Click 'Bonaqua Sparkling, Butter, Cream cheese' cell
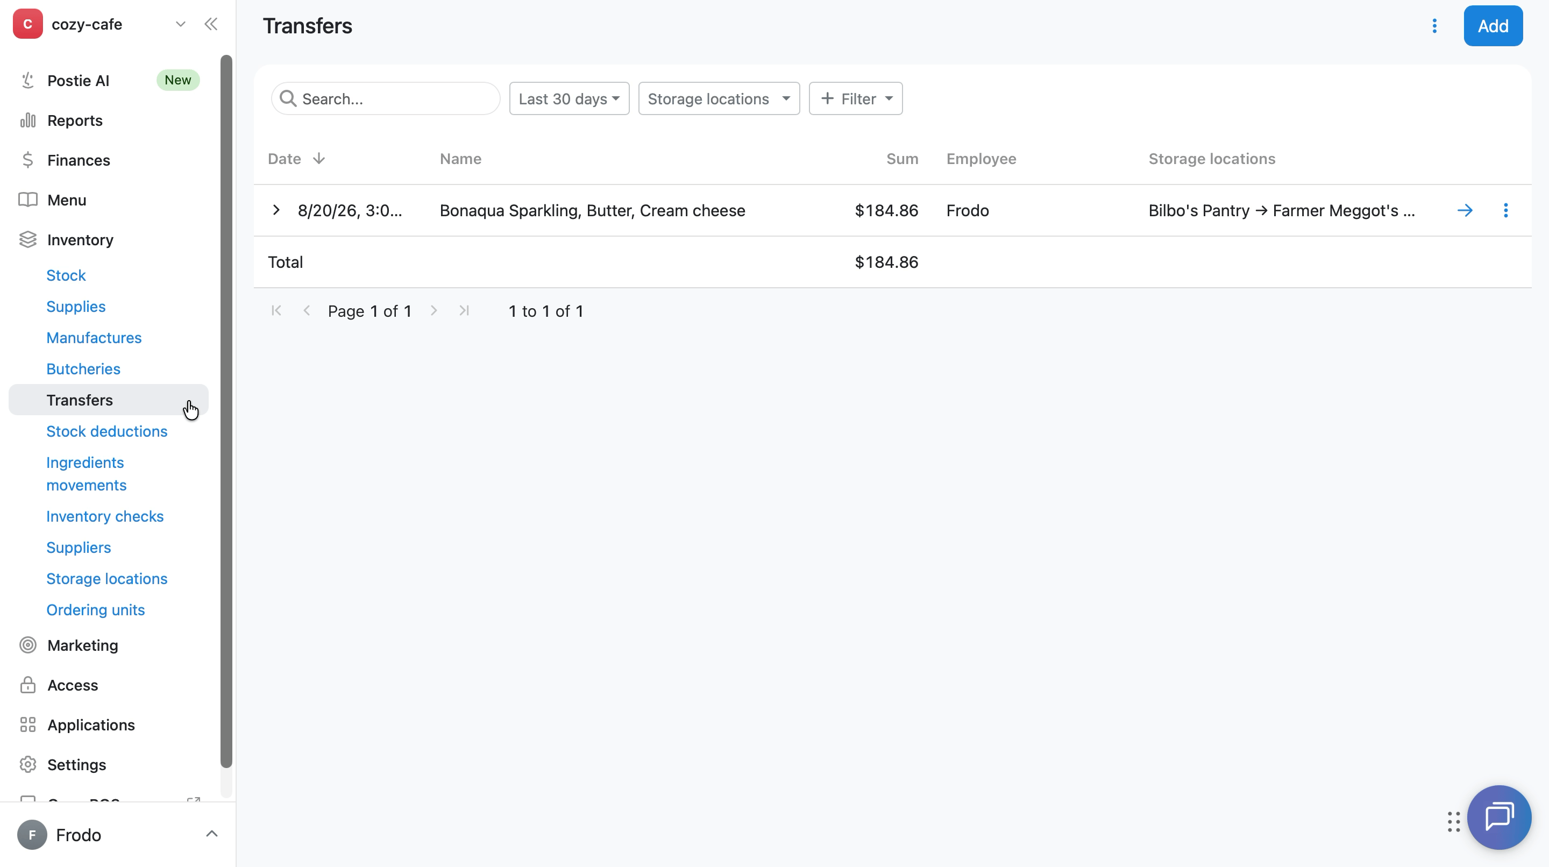The image size is (1549, 867). [592, 210]
